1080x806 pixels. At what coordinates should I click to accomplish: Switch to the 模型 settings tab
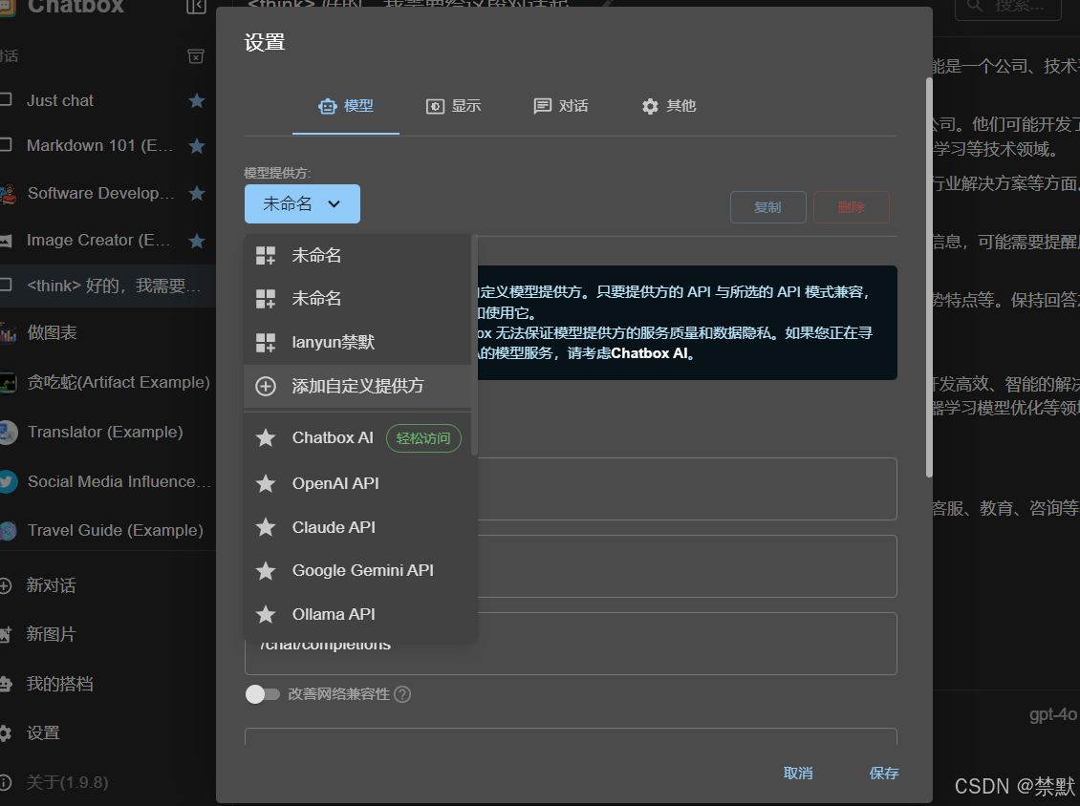346,106
